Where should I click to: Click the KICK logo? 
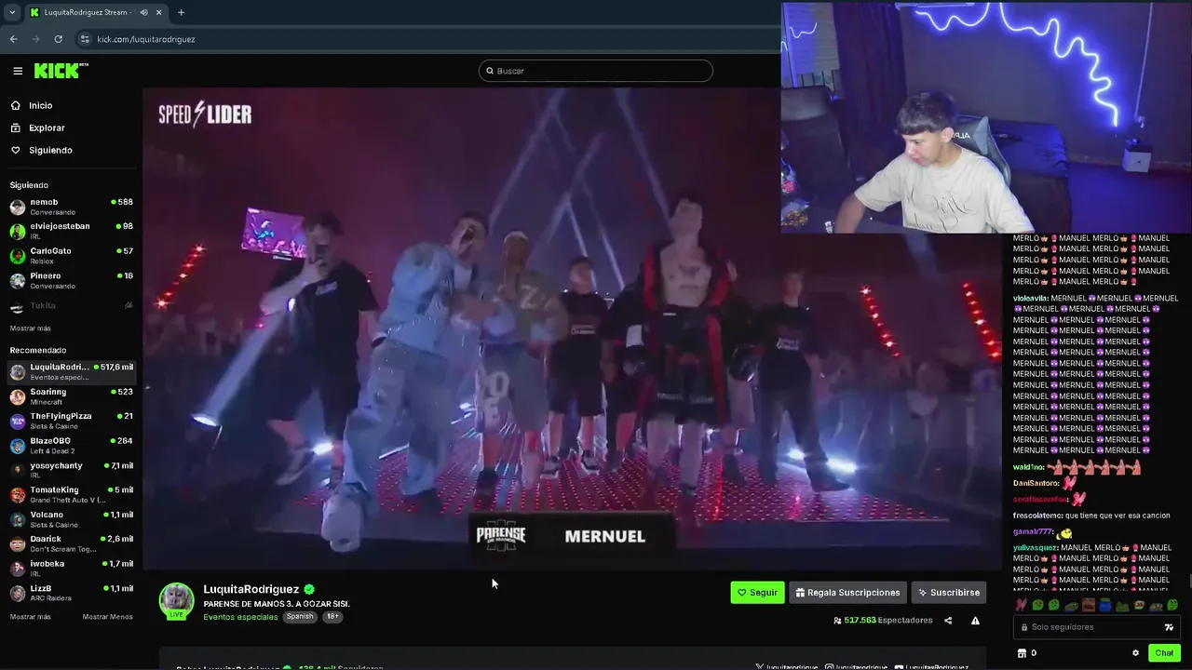coord(61,71)
